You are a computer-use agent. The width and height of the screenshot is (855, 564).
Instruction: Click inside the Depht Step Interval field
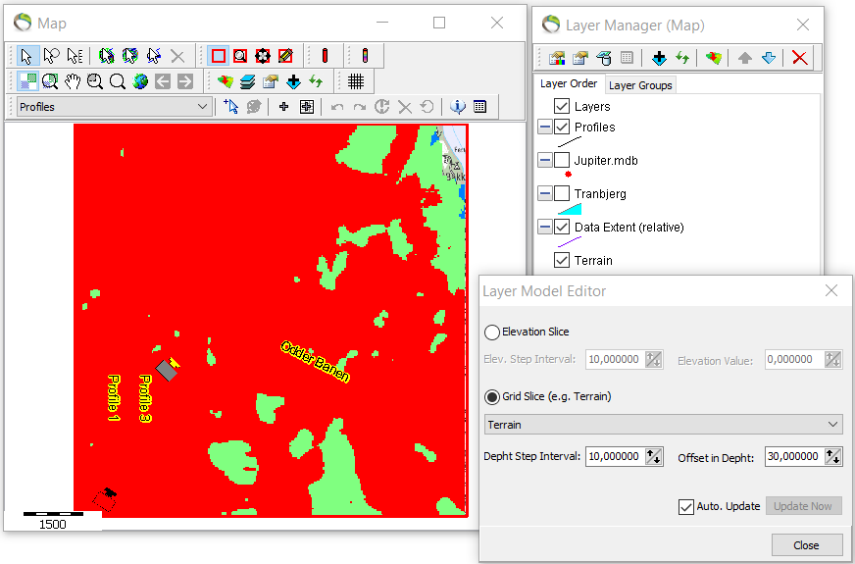point(615,456)
